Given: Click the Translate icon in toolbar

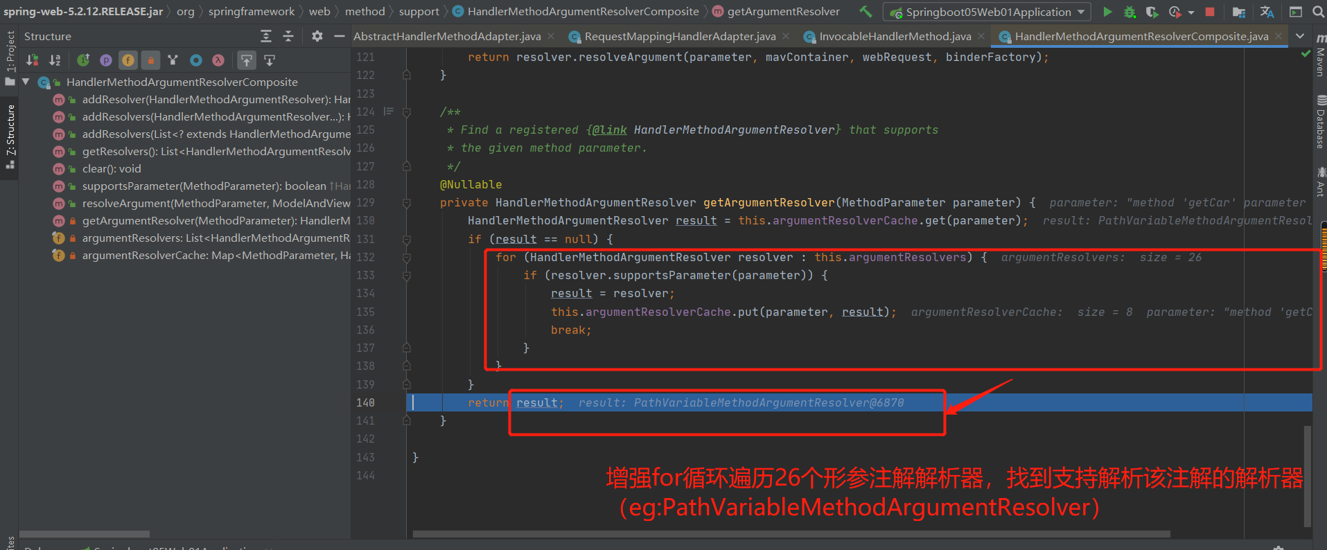Looking at the screenshot, I should click(x=1267, y=12).
